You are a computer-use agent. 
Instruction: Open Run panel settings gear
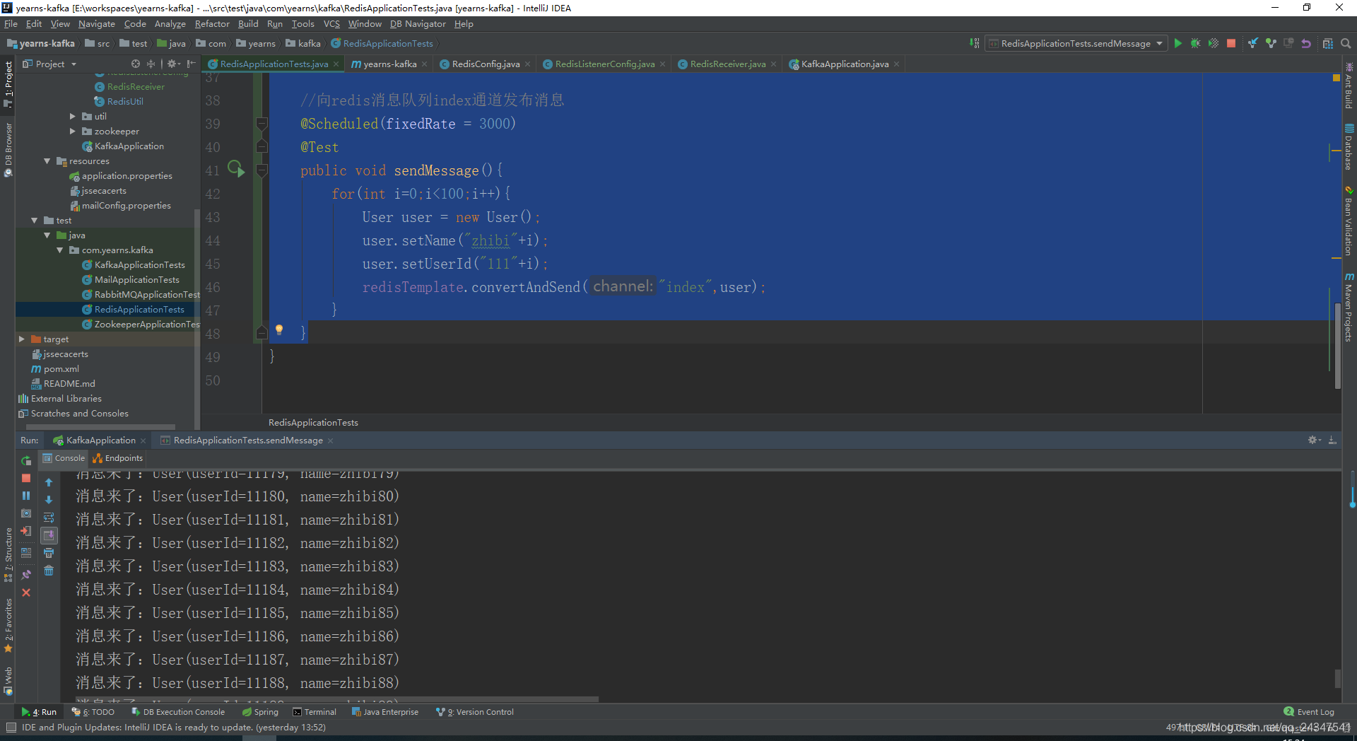pyautogui.click(x=1313, y=440)
